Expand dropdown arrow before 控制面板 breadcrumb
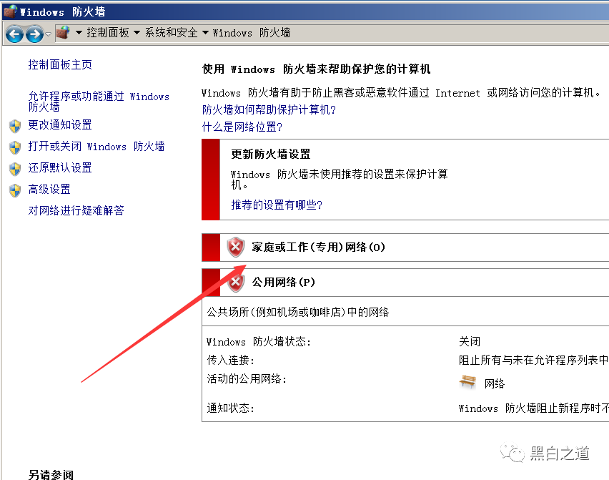 coord(79,33)
